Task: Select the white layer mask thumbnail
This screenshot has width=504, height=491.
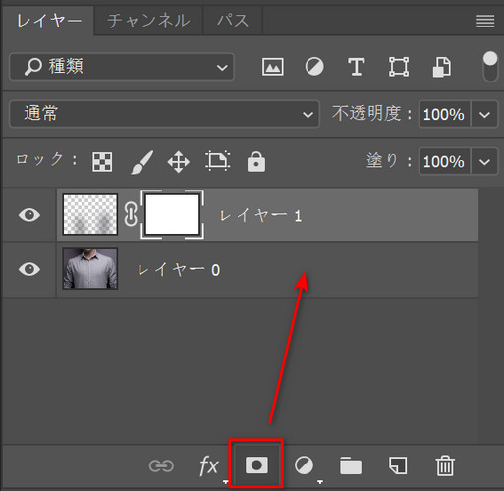Action: (x=172, y=214)
